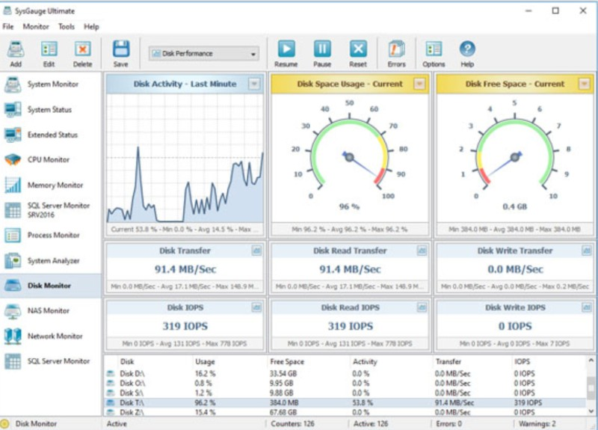Expand the Disk Free Space panel dropdown

coord(584,84)
